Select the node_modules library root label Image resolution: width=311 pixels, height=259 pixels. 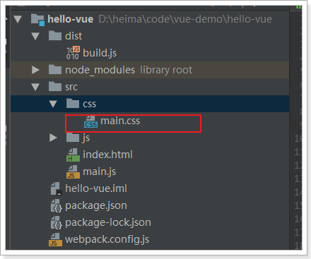[166, 70]
